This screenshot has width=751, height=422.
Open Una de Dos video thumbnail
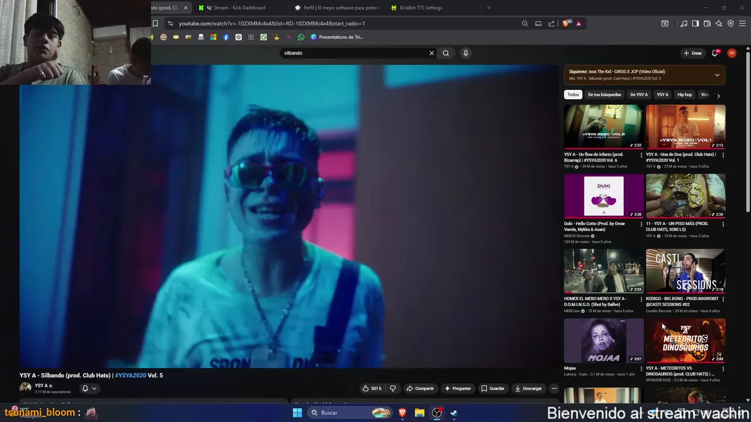click(x=685, y=127)
